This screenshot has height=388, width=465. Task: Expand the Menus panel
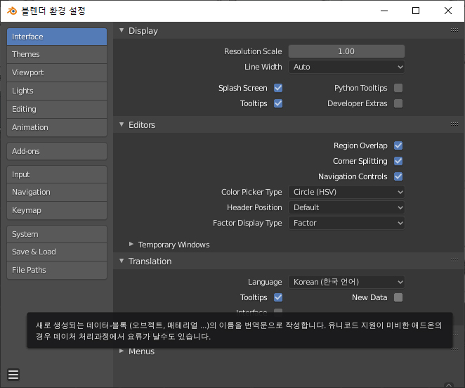coord(122,351)
